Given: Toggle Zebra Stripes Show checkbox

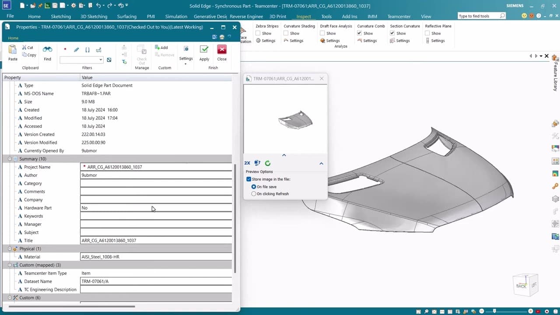Looking at the screenshot, I should pos(258,33).
